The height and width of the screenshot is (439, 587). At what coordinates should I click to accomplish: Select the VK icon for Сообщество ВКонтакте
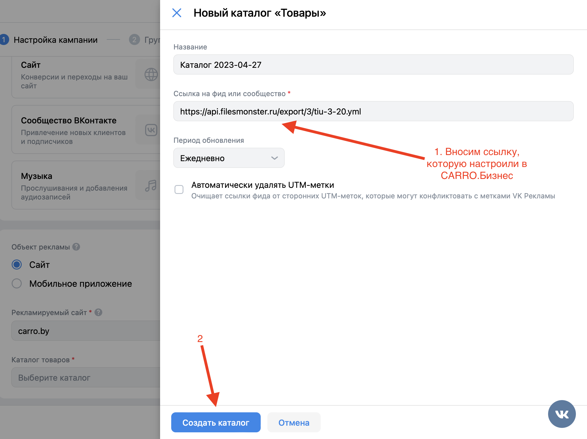point(151,130)
